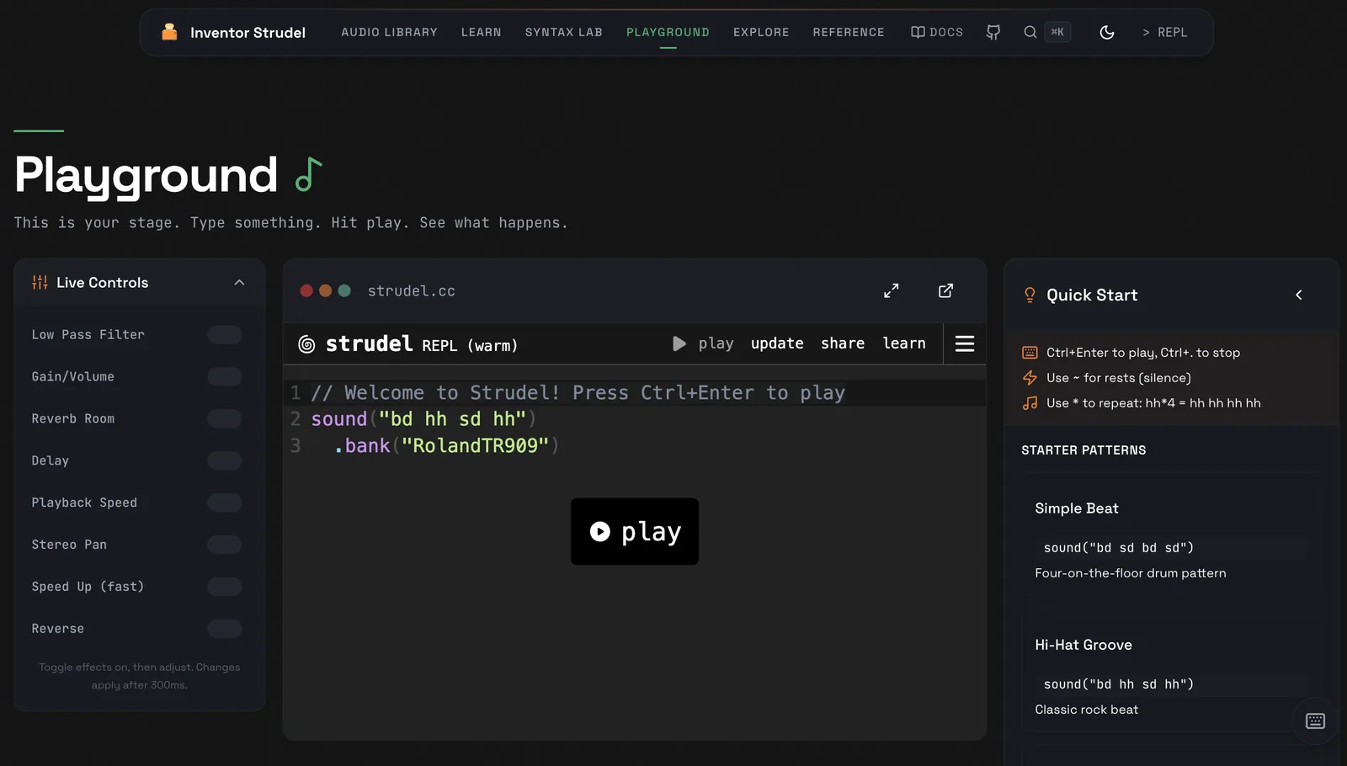Enable the Gain/Volume toggle

tap(225, 377)
